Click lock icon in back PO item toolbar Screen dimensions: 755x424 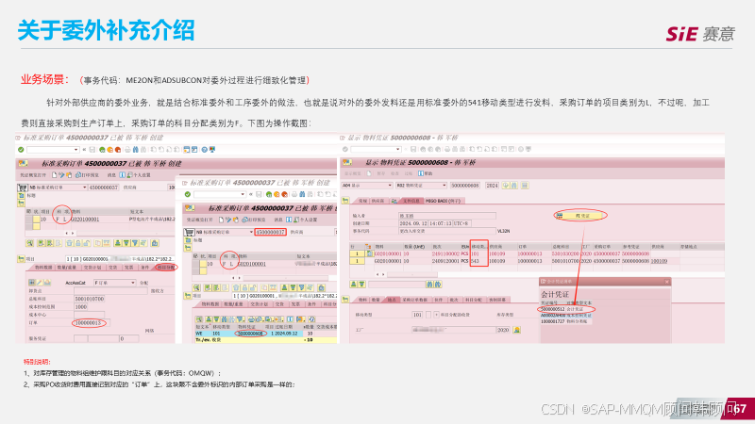coord(78,243)
